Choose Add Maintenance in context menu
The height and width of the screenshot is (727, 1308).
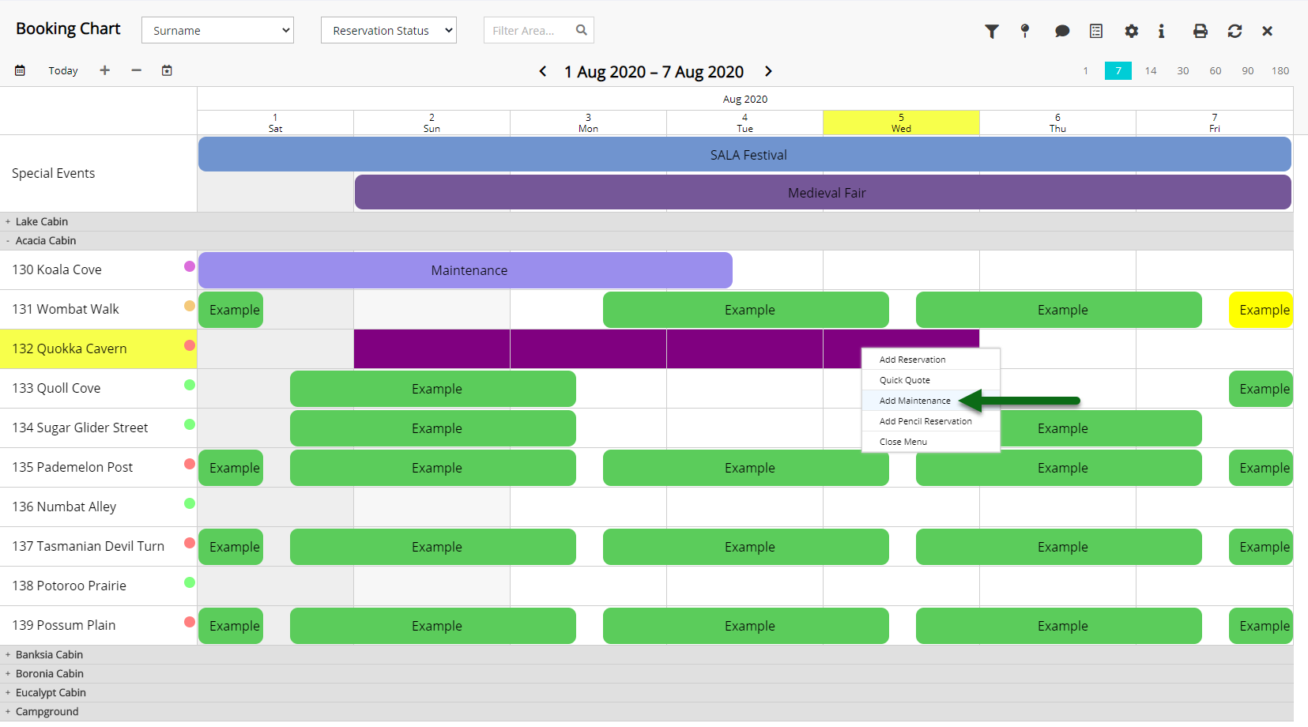click(931, 401)
